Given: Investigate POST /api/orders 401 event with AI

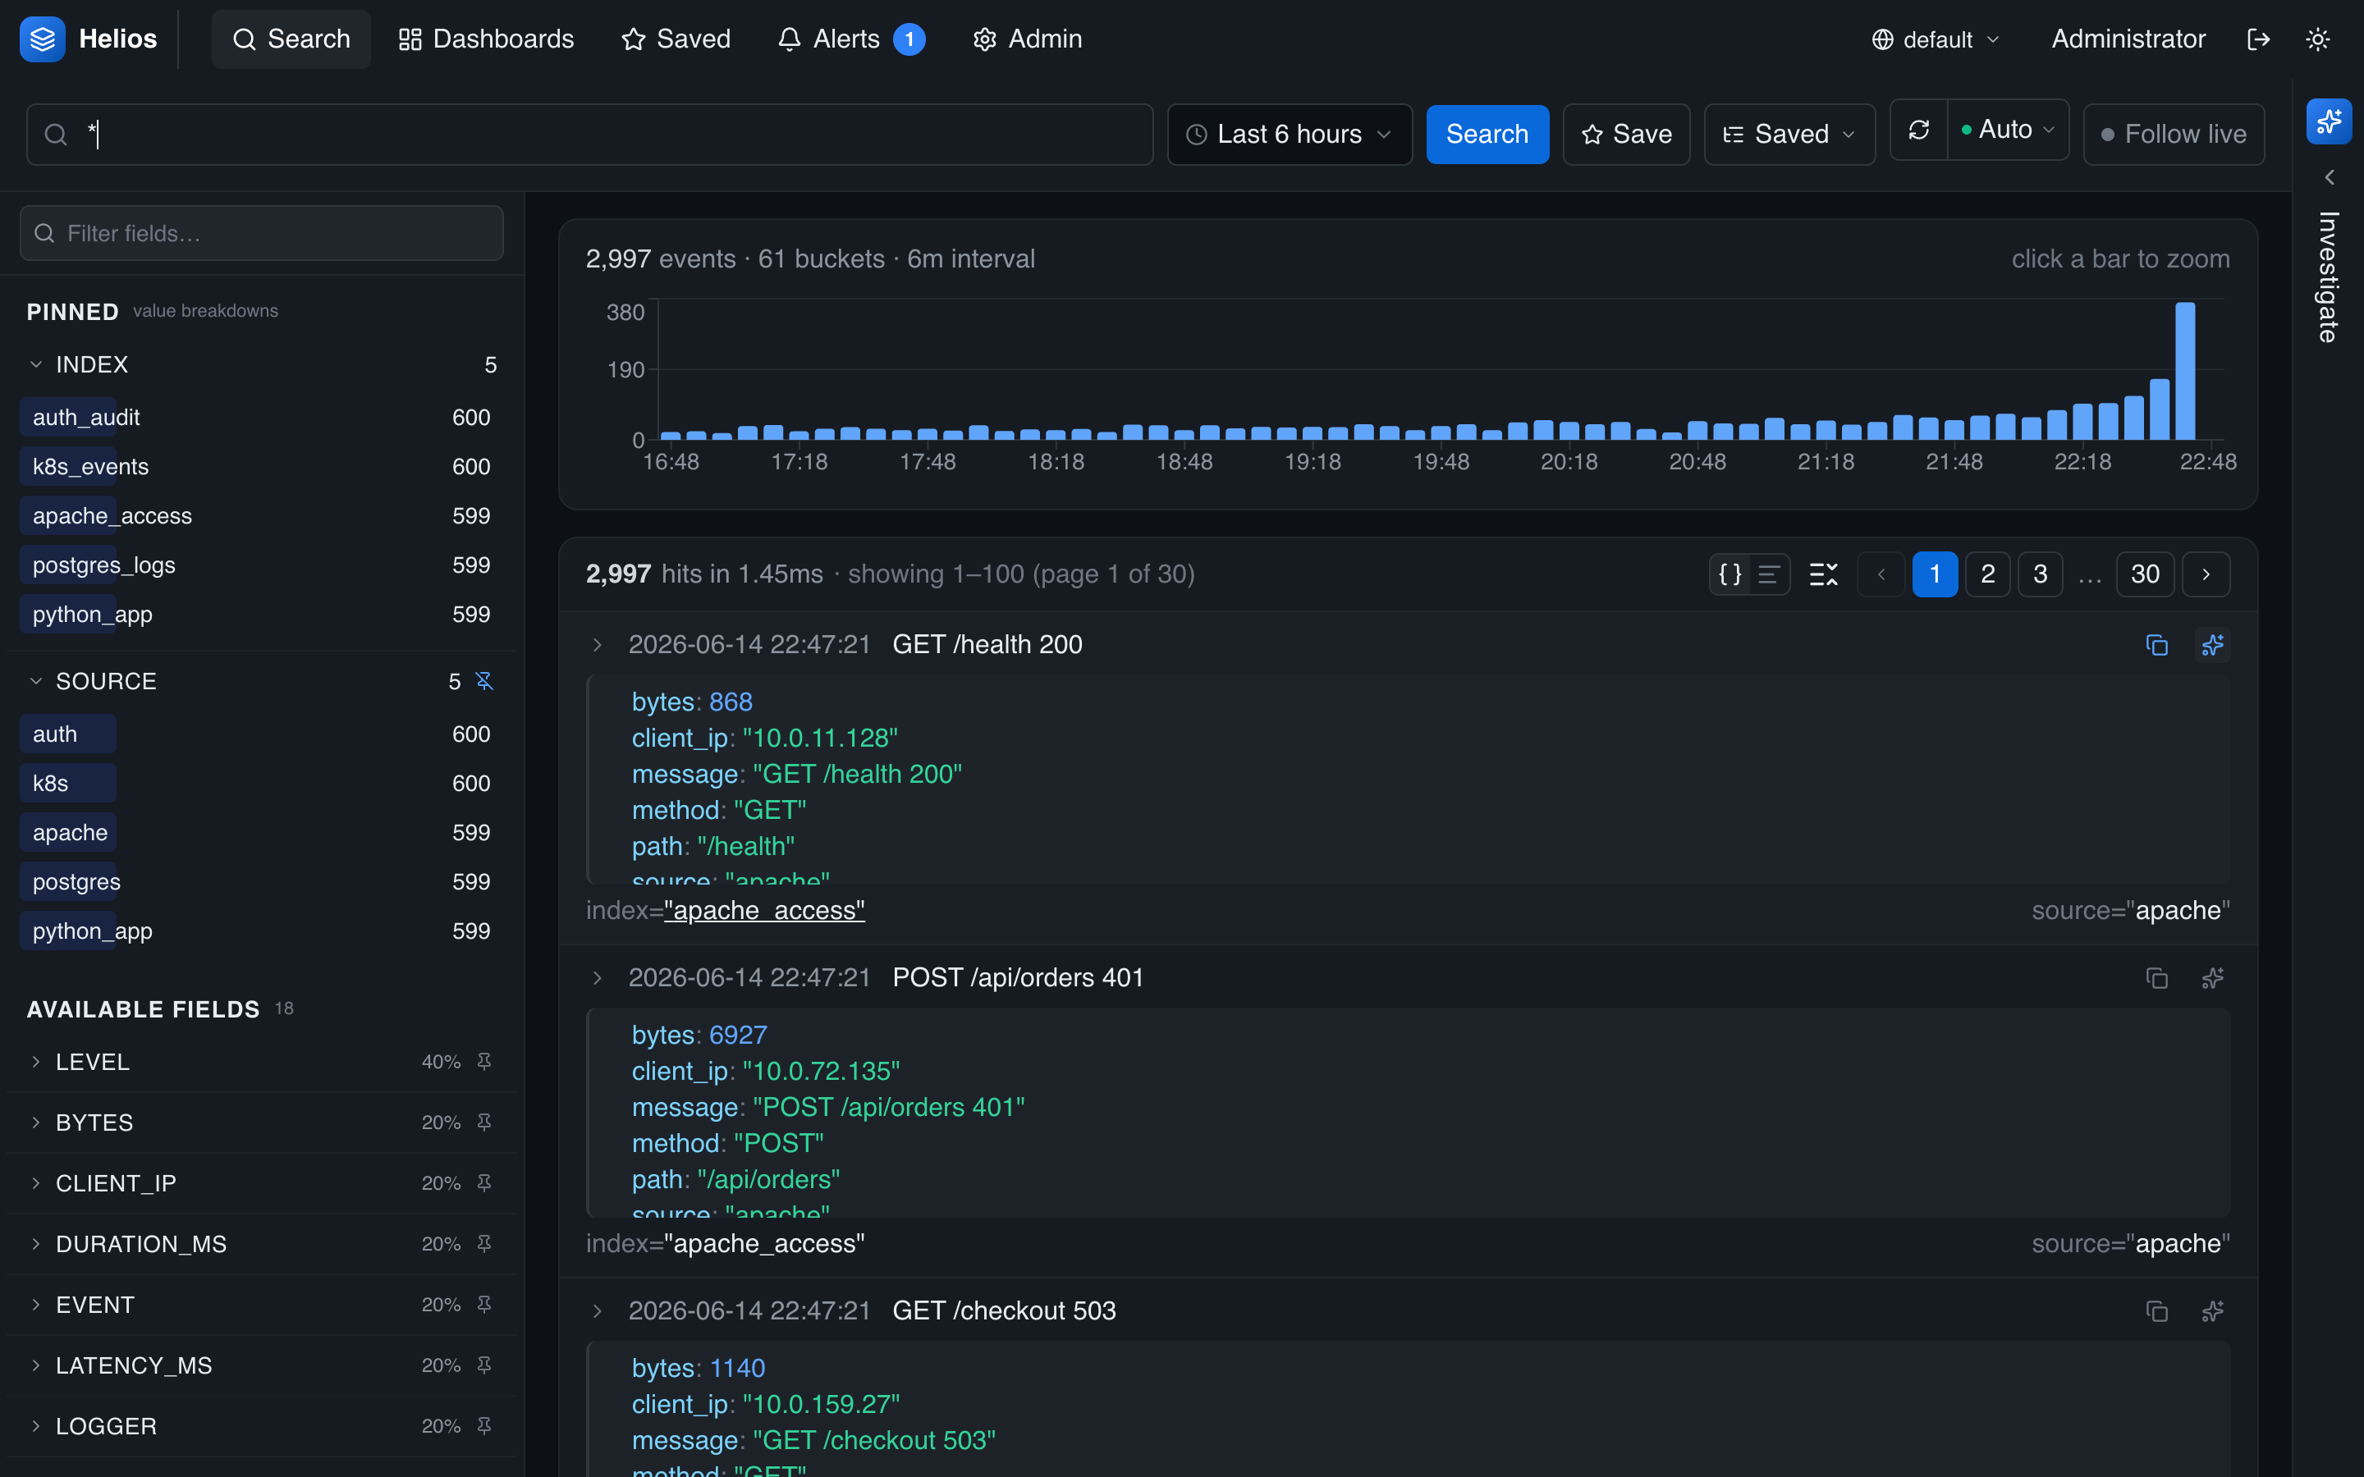Looking at the screenshot, I should tap(2213, 978).
